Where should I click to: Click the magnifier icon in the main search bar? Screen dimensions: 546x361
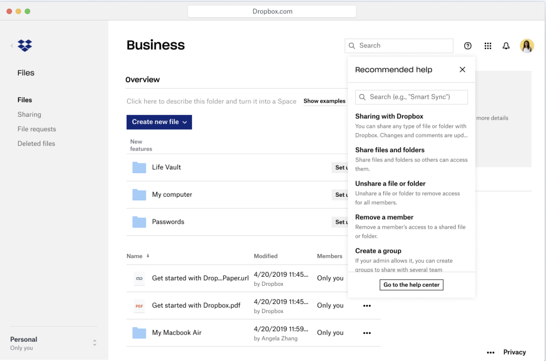tap(352, 46)
